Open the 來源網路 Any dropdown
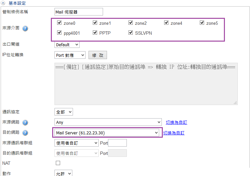The height and width of the screenshot is (176, 250). 108,122
